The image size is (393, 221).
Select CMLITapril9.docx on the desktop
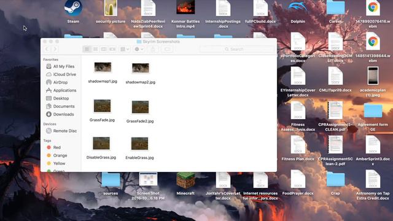point(335,76)
